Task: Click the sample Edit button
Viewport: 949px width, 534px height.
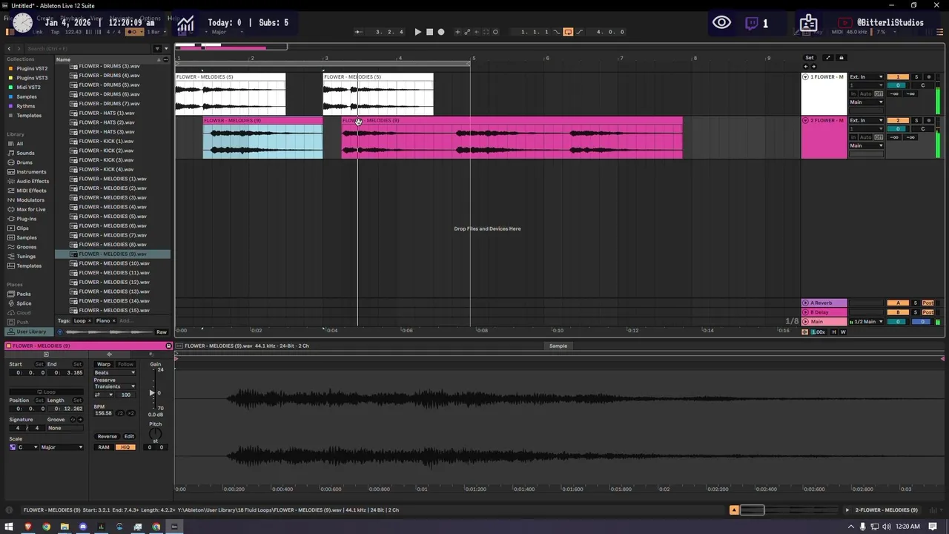Action: click(x=129, y=436)
